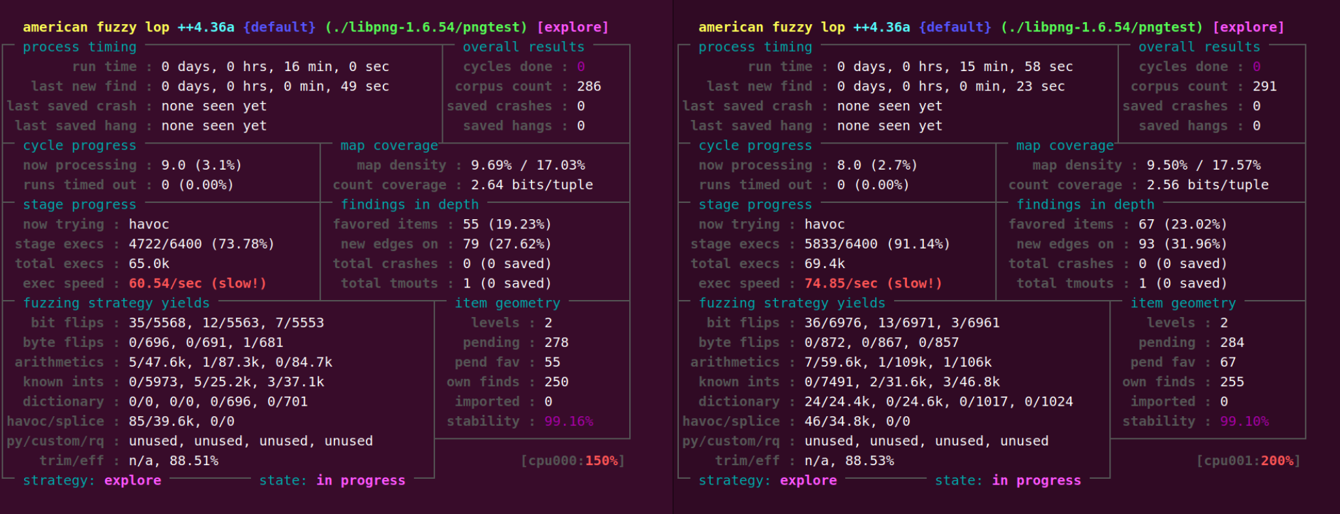Select last new find 0 min, 49 sec
1340x514 pixels.
275,86
